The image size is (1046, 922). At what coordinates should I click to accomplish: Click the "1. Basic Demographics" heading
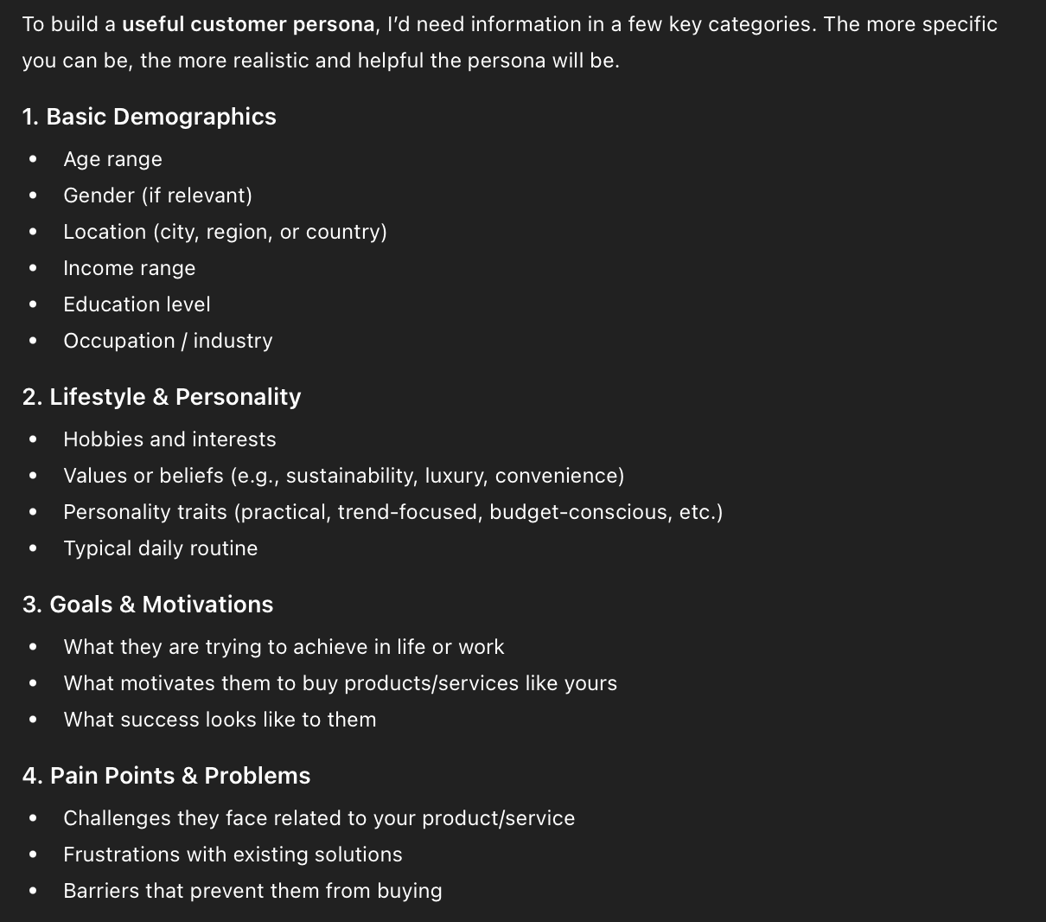pos(150,117)
